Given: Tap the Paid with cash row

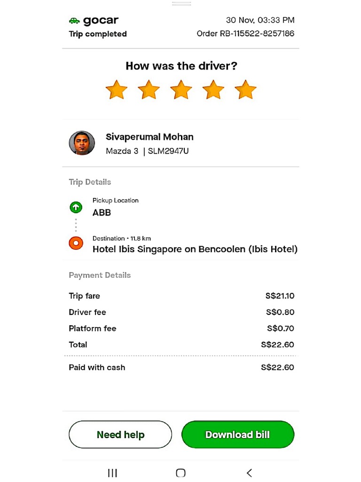Looking at the screenshot, I should [181, 367].
